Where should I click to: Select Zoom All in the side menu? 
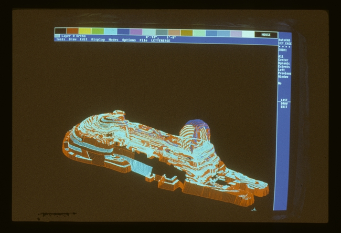pyautogui.click(x=281, y=56)
